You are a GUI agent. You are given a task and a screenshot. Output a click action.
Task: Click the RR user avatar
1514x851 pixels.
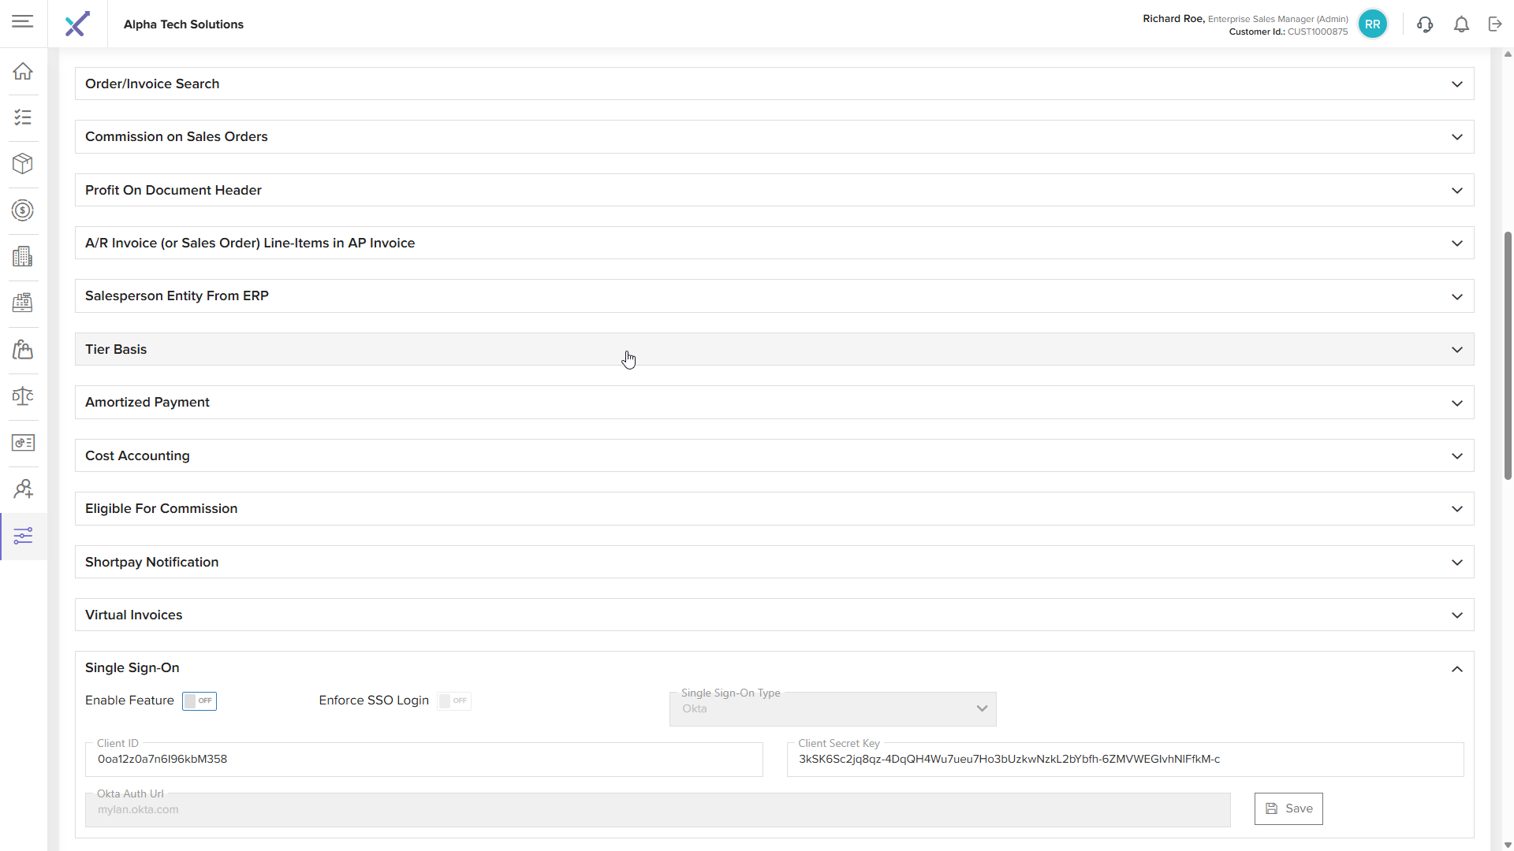tap(1372, 24)
